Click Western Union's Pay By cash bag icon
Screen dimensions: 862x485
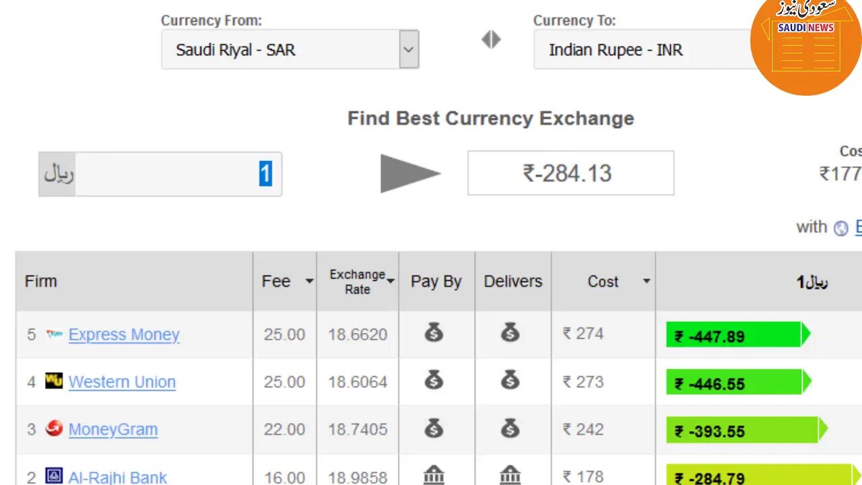(x=434, y=380)
